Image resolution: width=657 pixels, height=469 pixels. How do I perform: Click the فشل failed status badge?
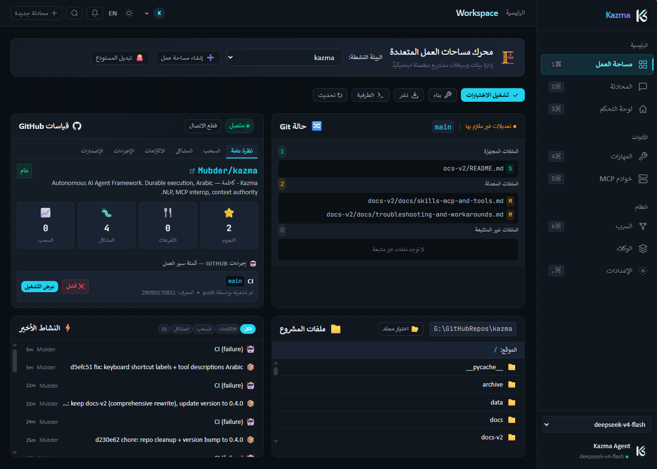pyautogui.click(x=75, y=286)
